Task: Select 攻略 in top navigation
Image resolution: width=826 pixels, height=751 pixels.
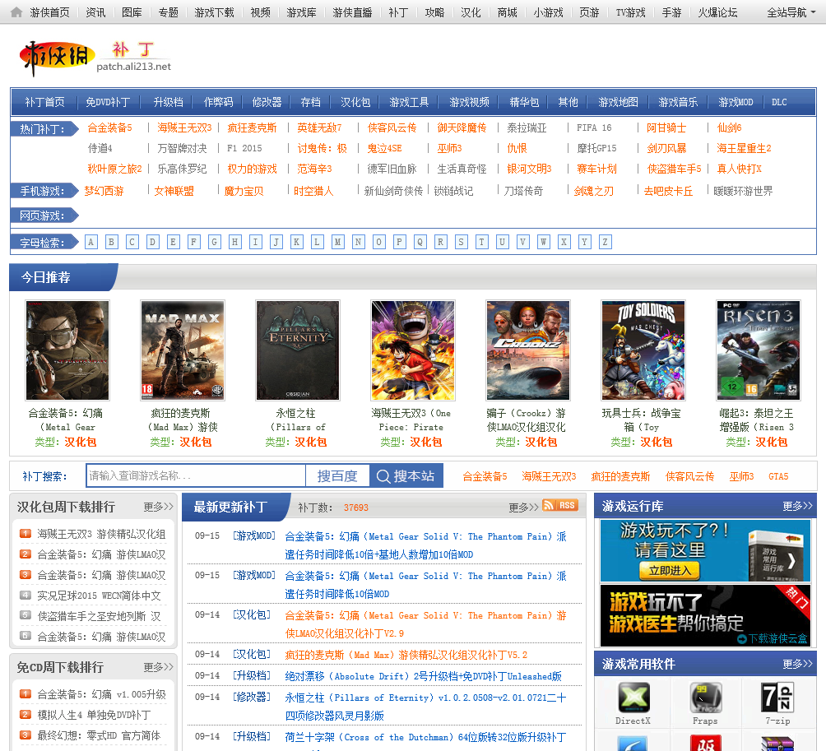Action: point(434,12)
